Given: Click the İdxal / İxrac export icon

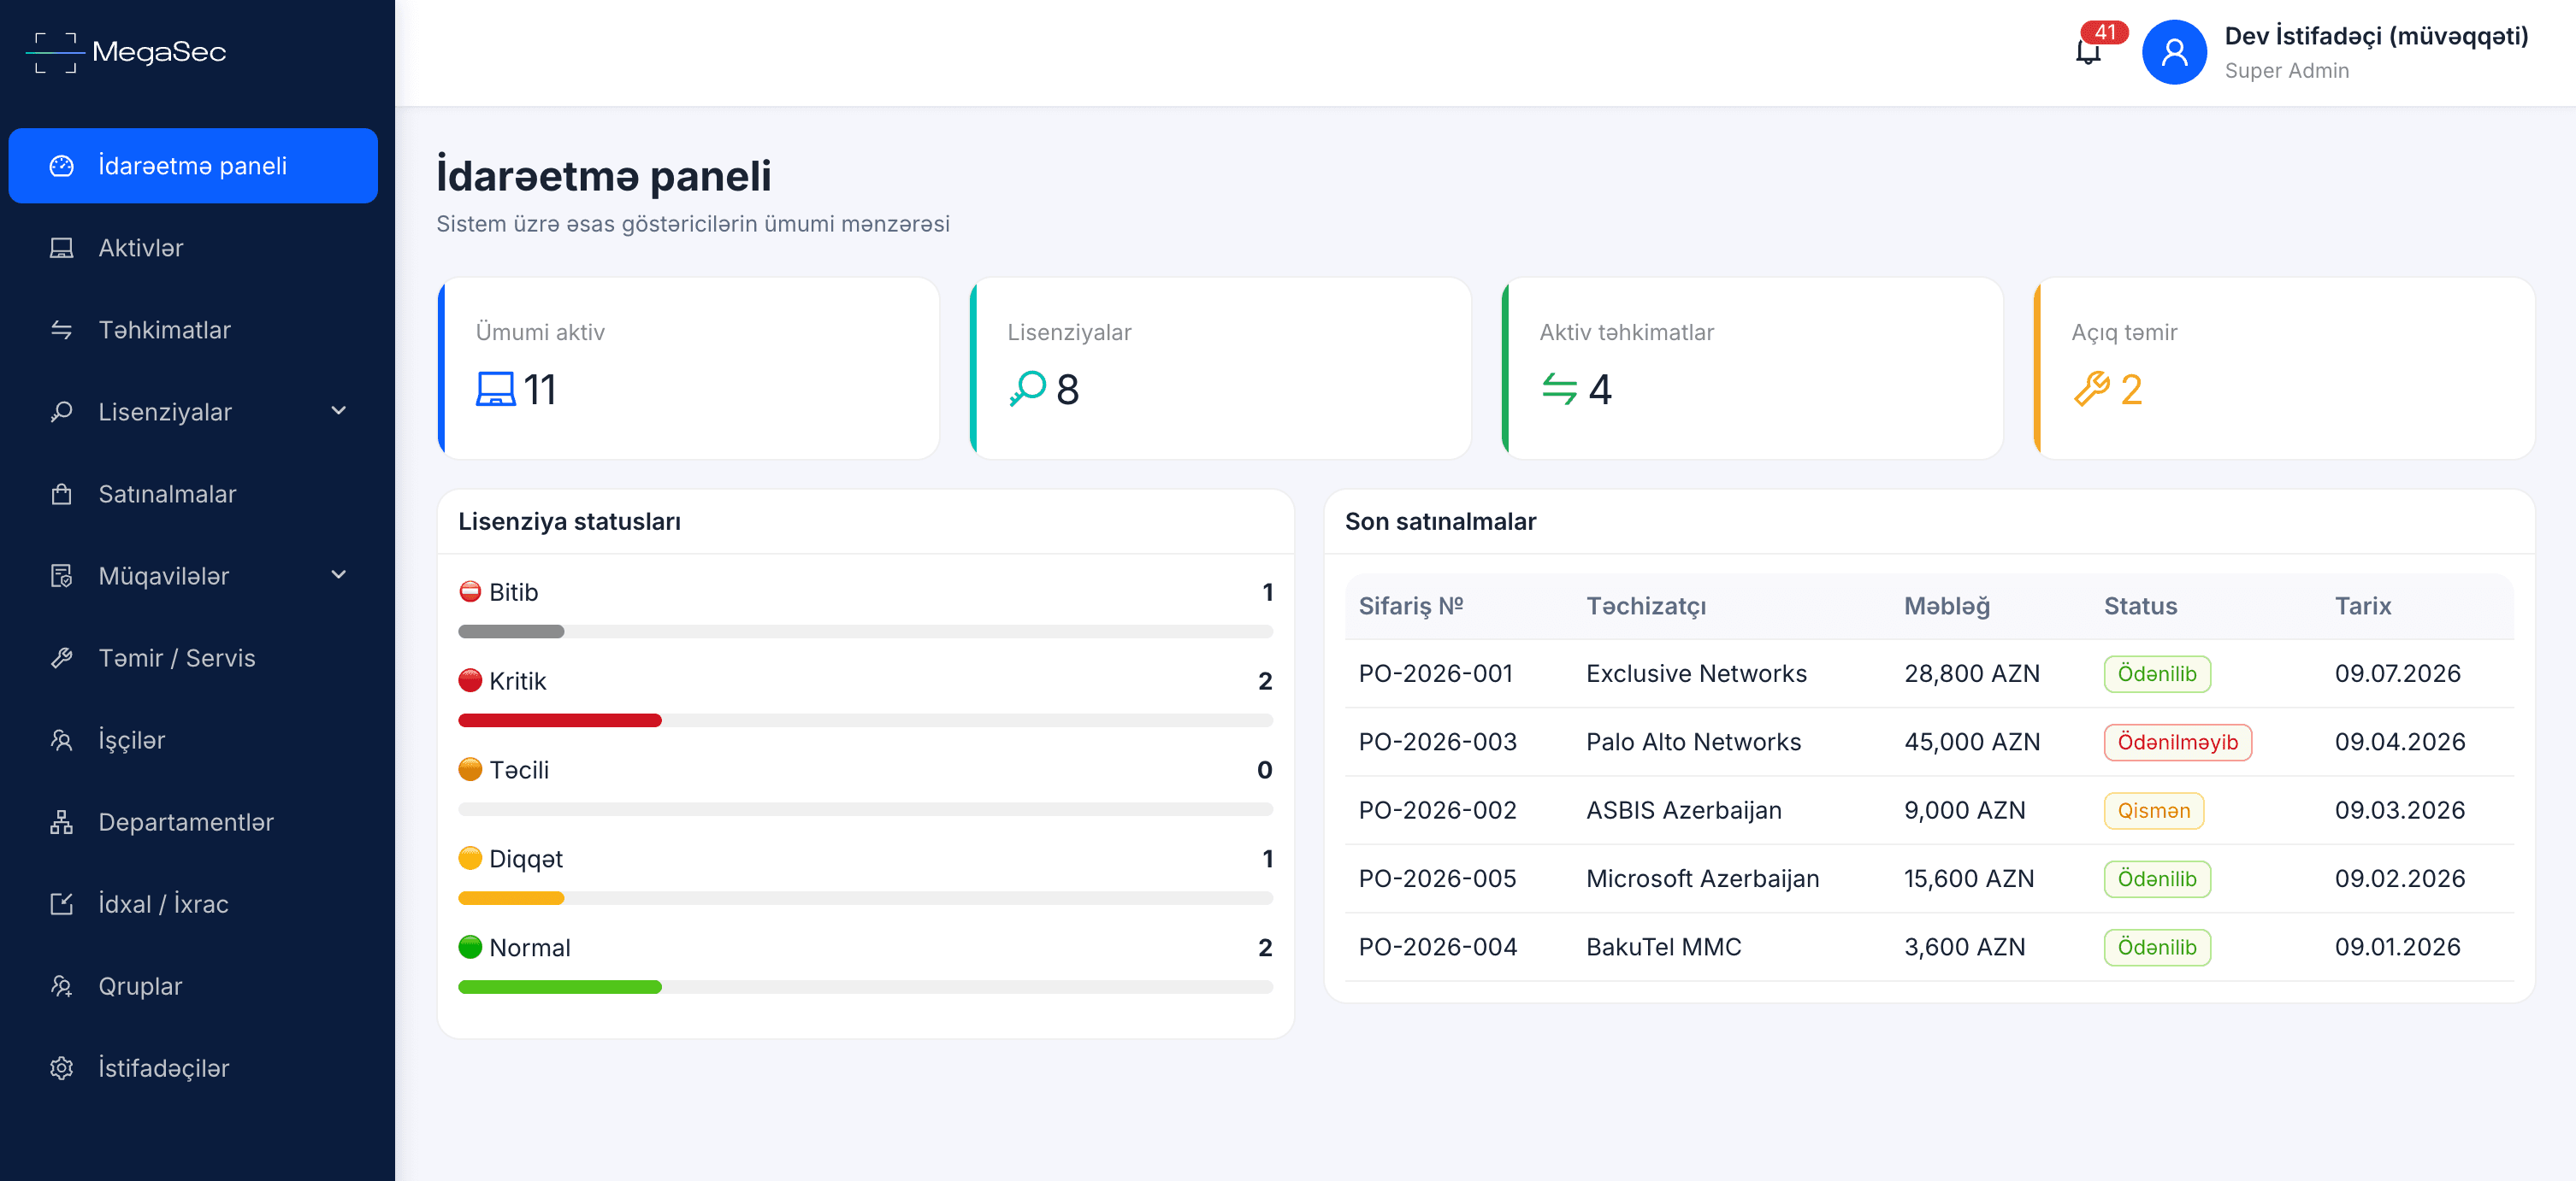Looking at the screenshot, I should click(x=62, y=903).
